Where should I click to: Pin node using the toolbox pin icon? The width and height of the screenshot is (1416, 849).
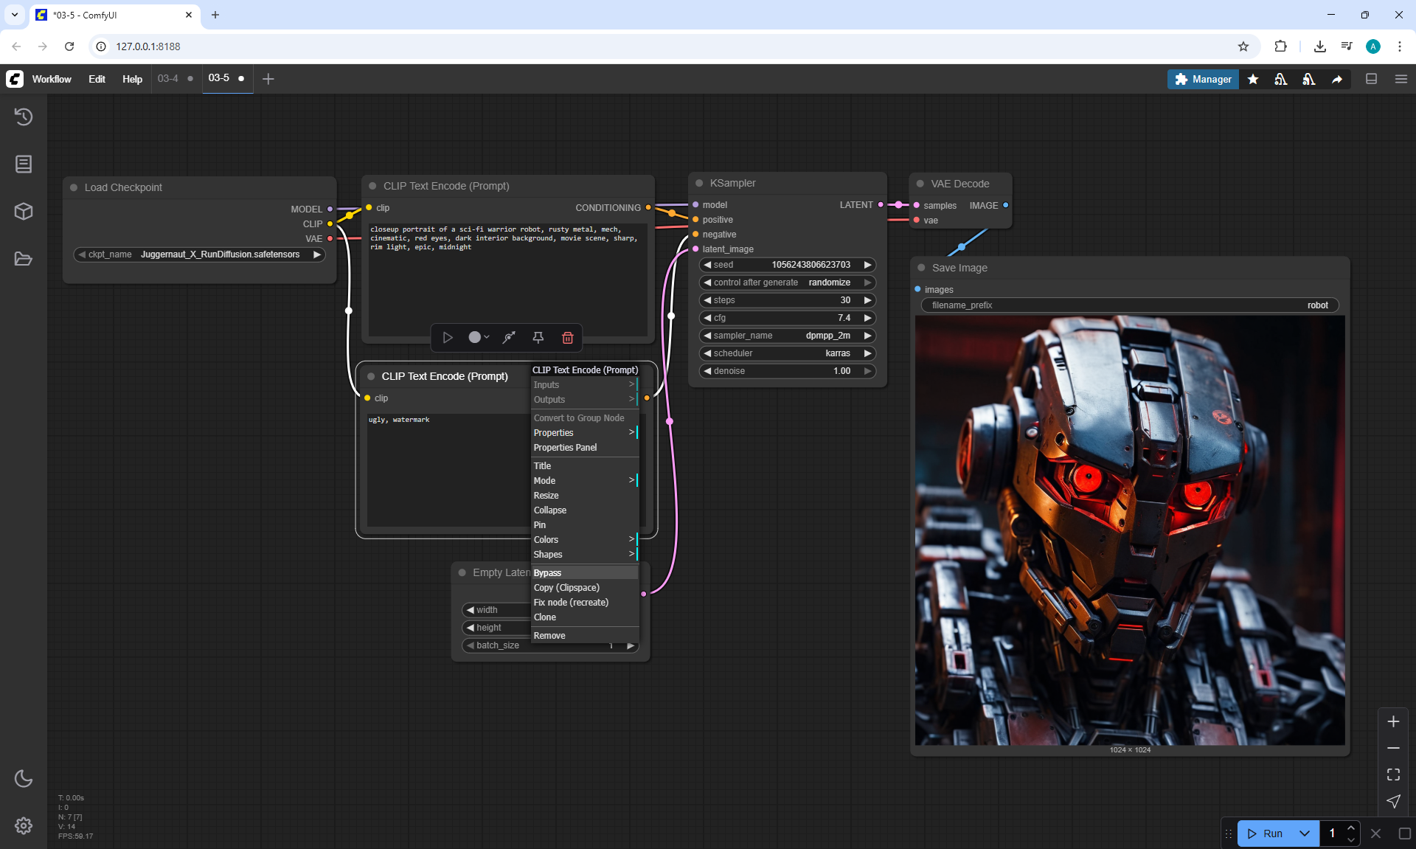pos(538,337)
